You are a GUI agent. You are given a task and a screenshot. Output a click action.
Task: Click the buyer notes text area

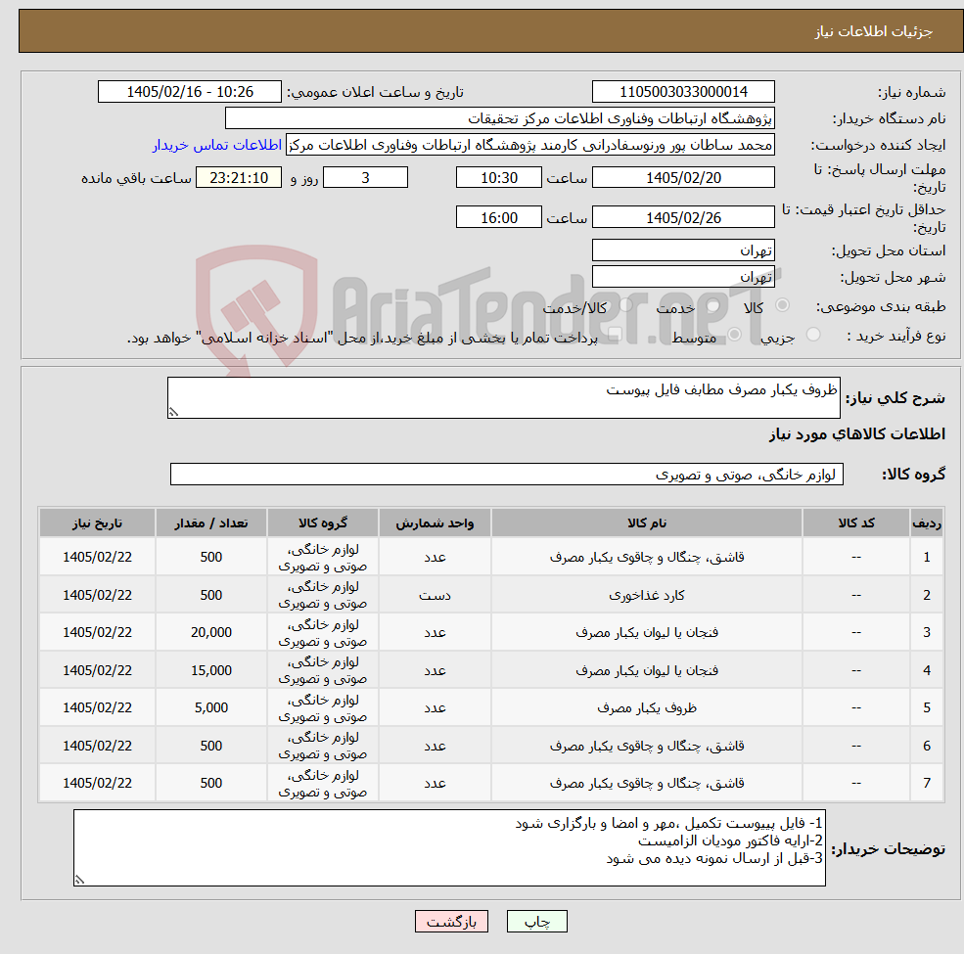(x=449, y=847)
